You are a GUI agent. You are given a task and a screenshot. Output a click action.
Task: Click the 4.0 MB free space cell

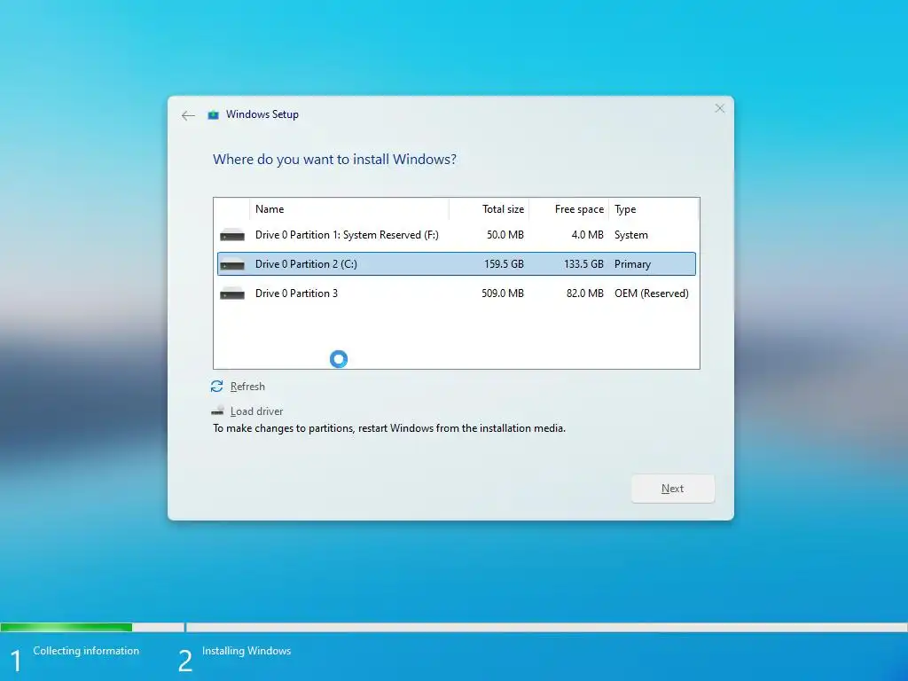tap(587, 234)
